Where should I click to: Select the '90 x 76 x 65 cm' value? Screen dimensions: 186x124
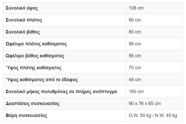click(x=145, y=104)
